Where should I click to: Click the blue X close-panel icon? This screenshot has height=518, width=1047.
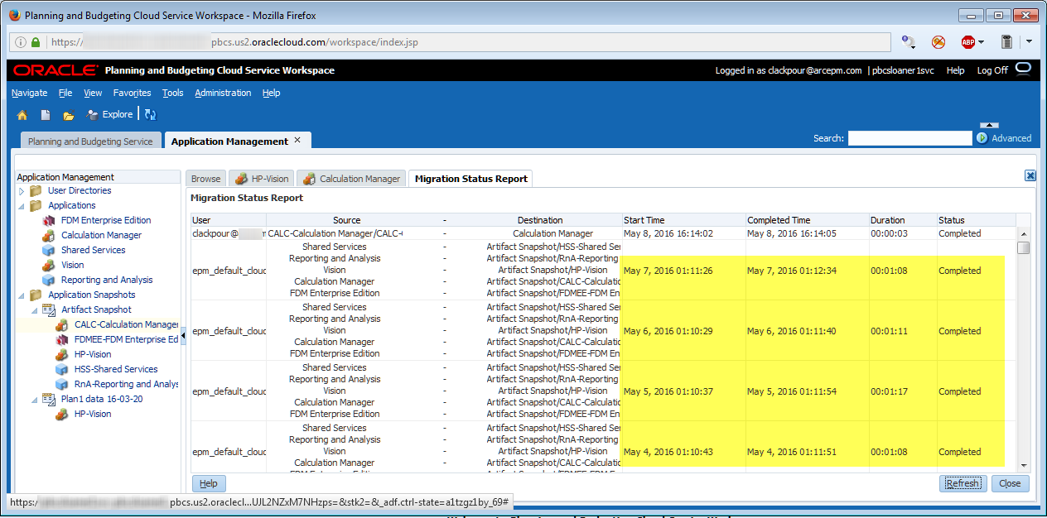[x=1030, y=175]
